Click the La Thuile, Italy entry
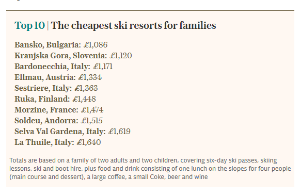This screenshot has width=300, height=195. pyautogui.click(x=58, y=142)
